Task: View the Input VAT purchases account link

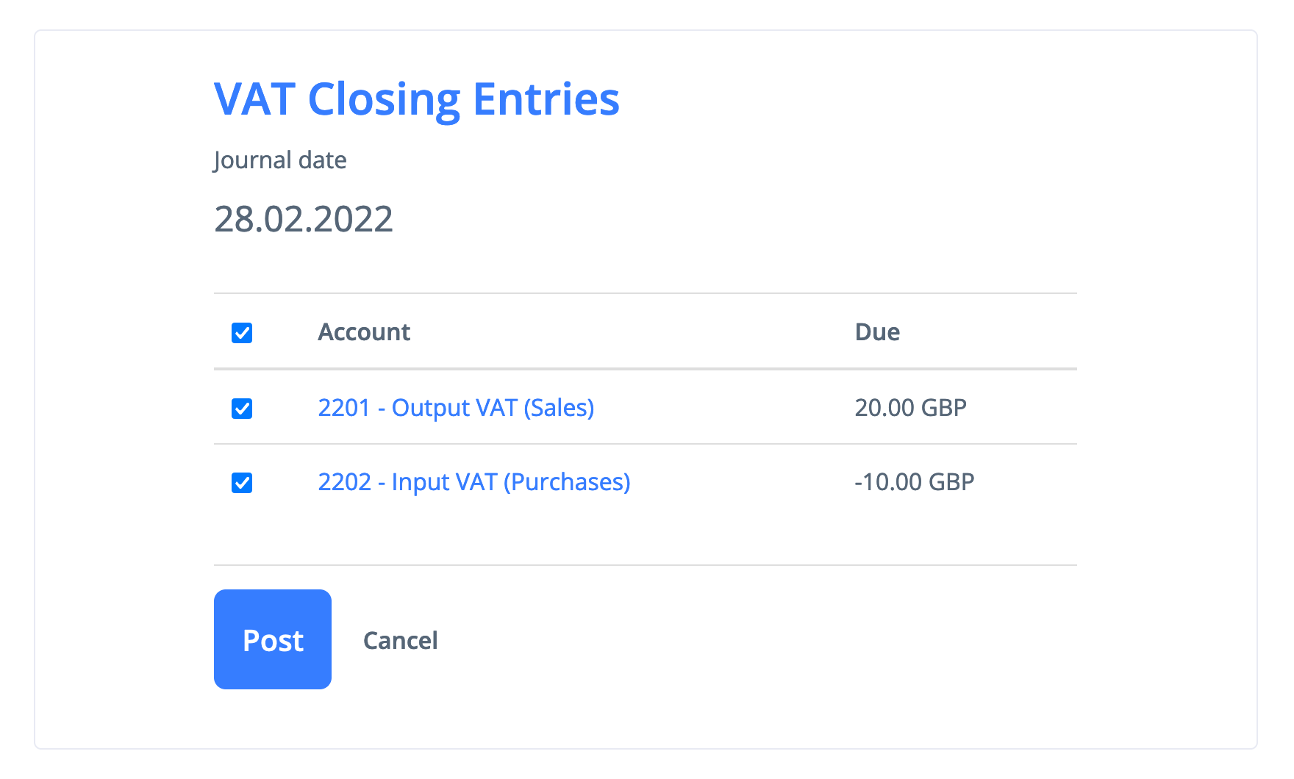Action: coord(474,482)
